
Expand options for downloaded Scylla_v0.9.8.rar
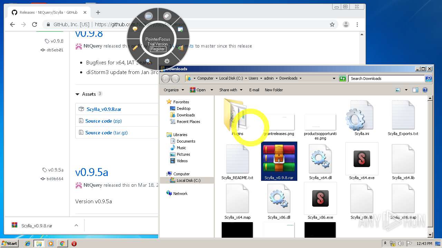click(76, 226)
